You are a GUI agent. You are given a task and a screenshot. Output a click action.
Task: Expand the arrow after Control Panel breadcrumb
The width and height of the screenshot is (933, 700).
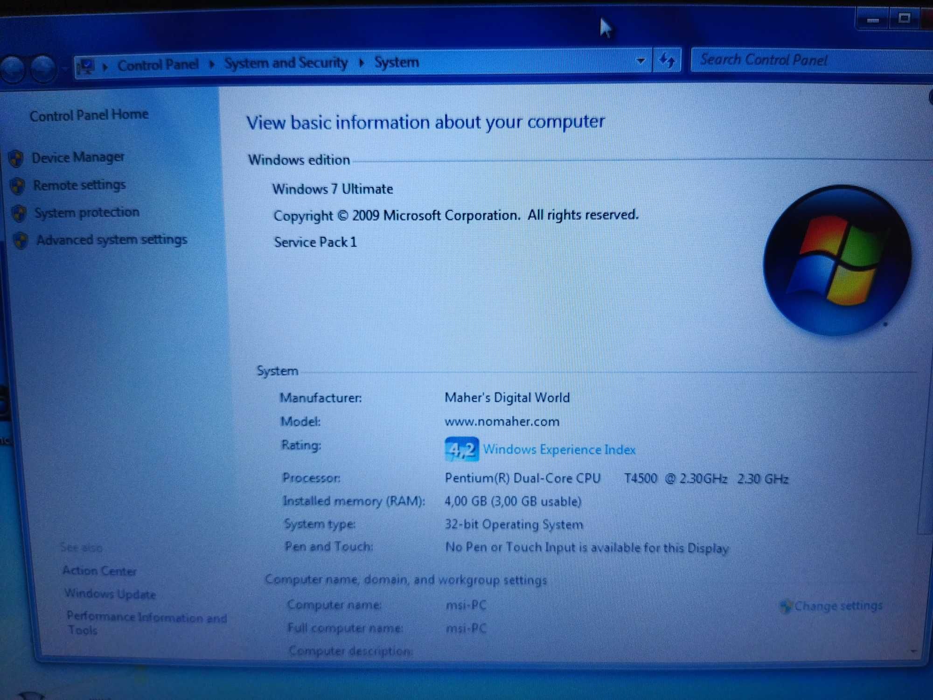tap(212, 64)
